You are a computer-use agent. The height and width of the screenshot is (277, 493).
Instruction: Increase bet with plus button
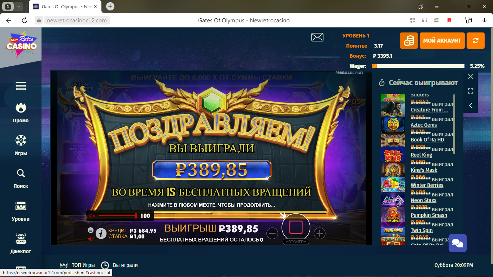pos(319,234)
